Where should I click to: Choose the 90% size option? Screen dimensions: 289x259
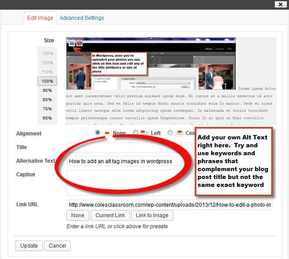tap(47, 91)
